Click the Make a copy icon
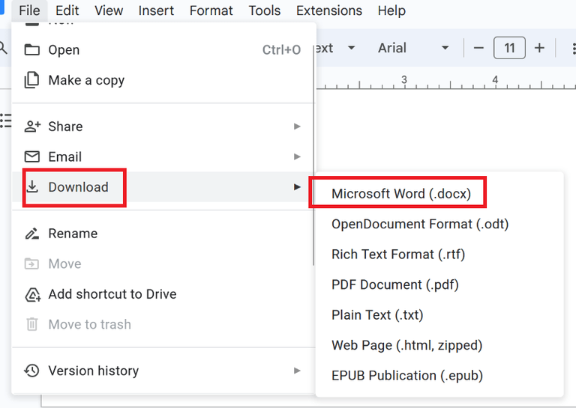The height and width of the screenshot is (408, 576). click(31, 80)
